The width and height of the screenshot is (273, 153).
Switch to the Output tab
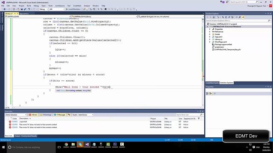click(17, 136)
